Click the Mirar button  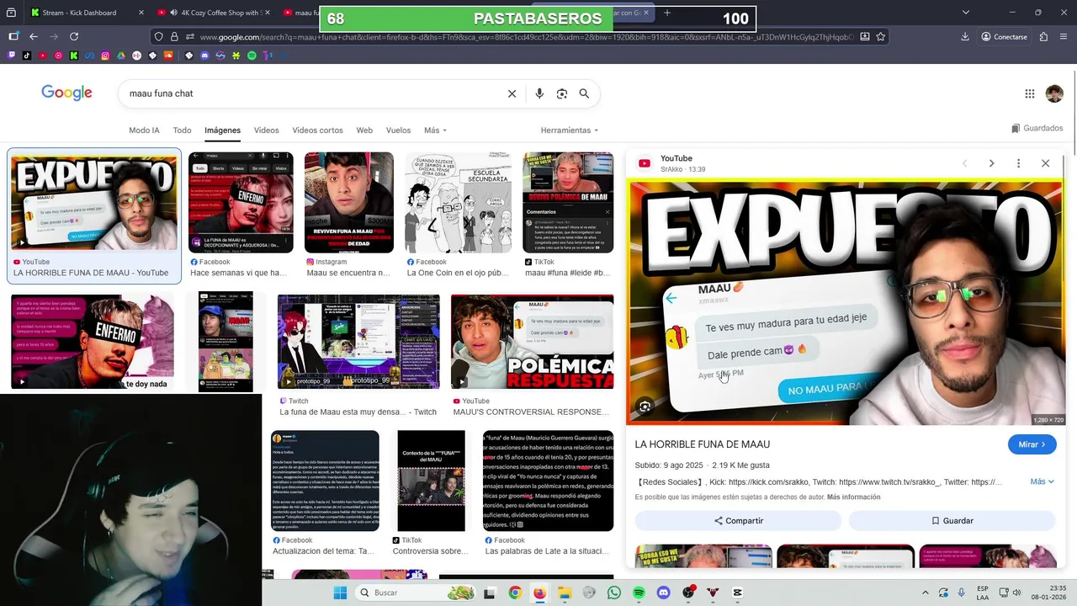1032,444
